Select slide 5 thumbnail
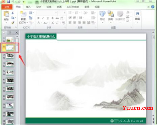Image resolution: width=157 pixels, height=125 pixels. click(x=10, y=72)
